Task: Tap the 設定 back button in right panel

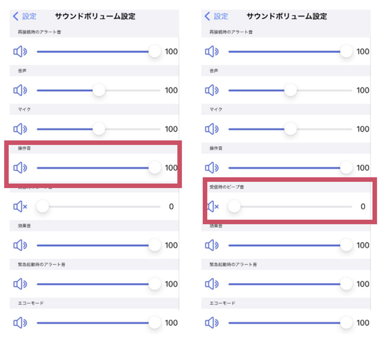Action: pos(217,16)
